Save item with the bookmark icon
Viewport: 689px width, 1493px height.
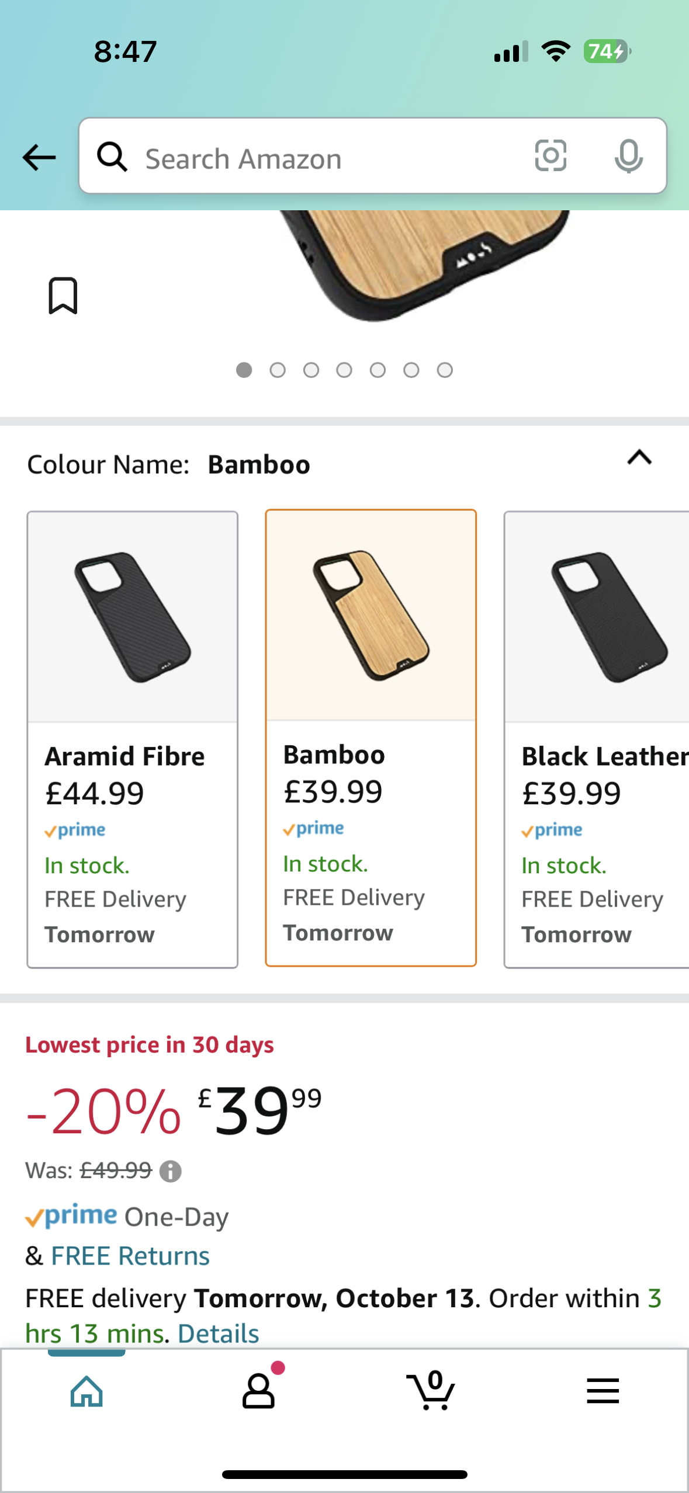(x=63, y=296)
